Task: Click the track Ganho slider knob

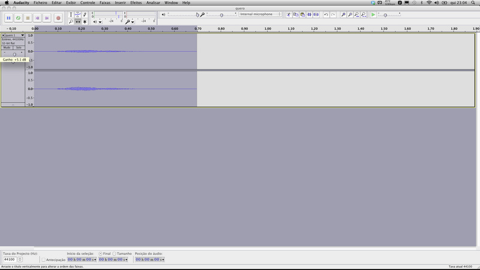Action: (14, 53)
